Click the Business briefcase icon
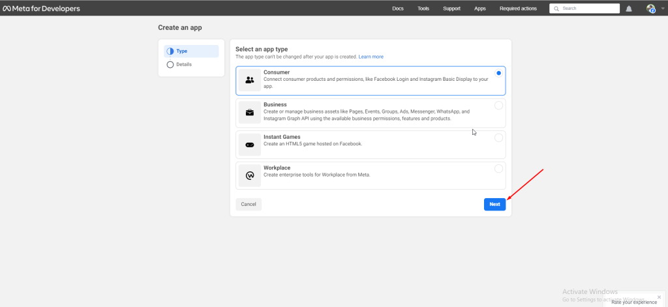668x307 pixels. coord(250,112)
